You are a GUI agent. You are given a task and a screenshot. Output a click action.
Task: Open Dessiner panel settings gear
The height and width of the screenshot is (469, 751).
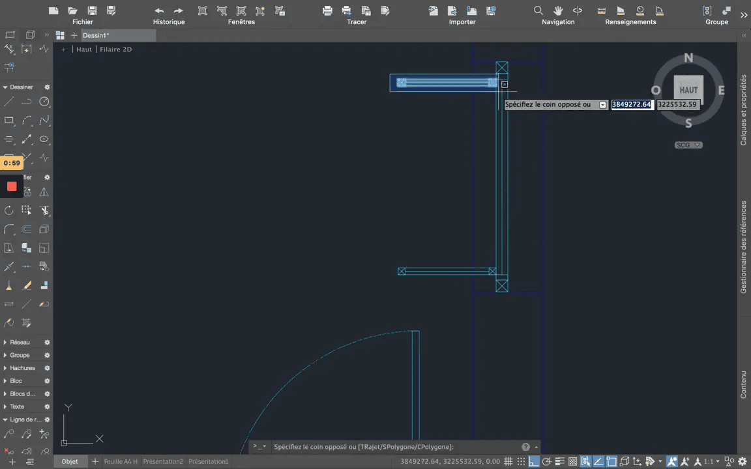point(47,87)
